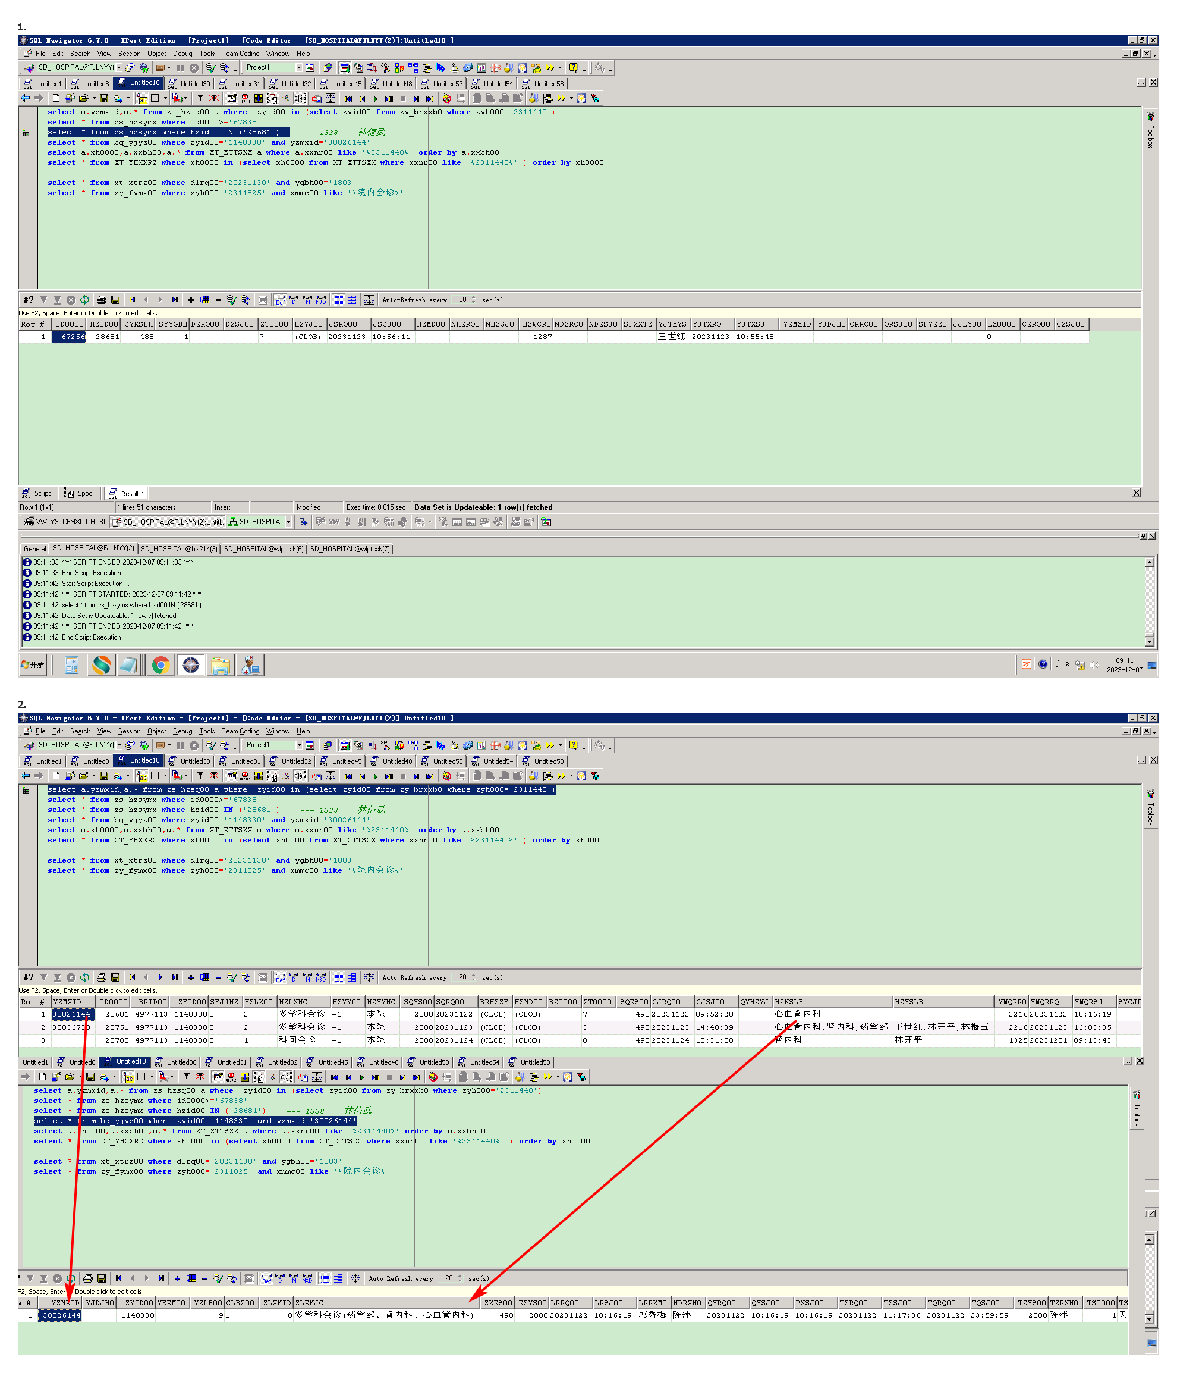Click the filter funnel icon in the editor toolbar
The width and height of the screenshot is (1177, 1373).
click(x=200, y=98)
